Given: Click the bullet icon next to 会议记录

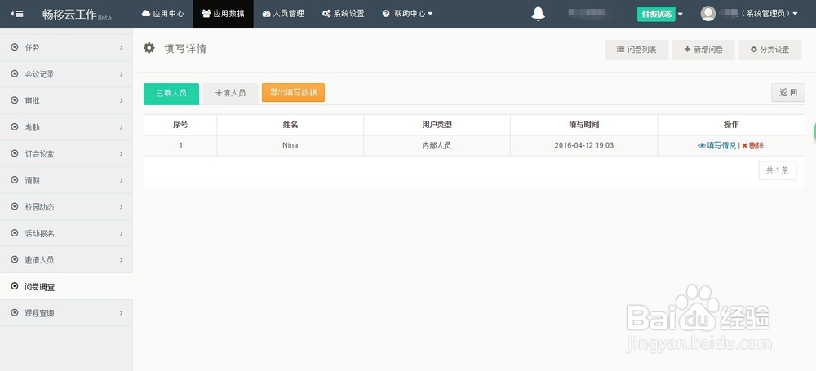Looking at the screenshot, I should (15, 74).
